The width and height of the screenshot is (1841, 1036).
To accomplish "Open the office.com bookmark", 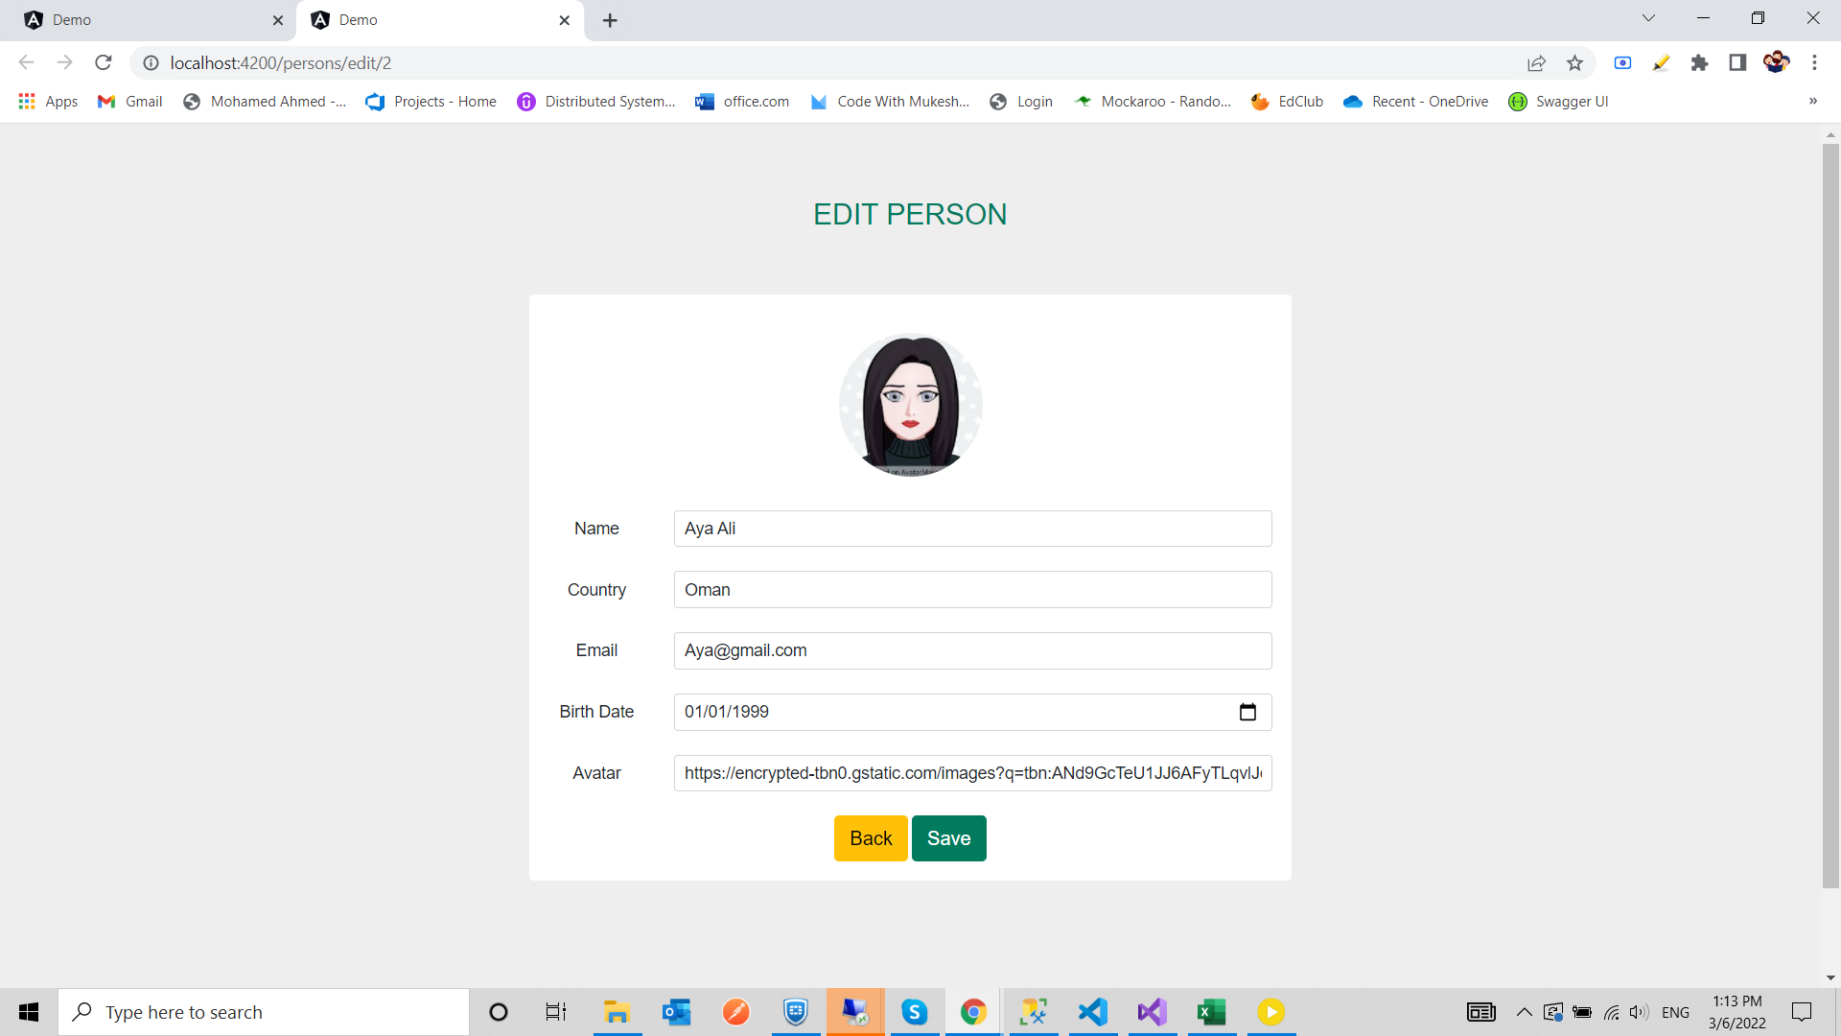I will coord(756,101).
